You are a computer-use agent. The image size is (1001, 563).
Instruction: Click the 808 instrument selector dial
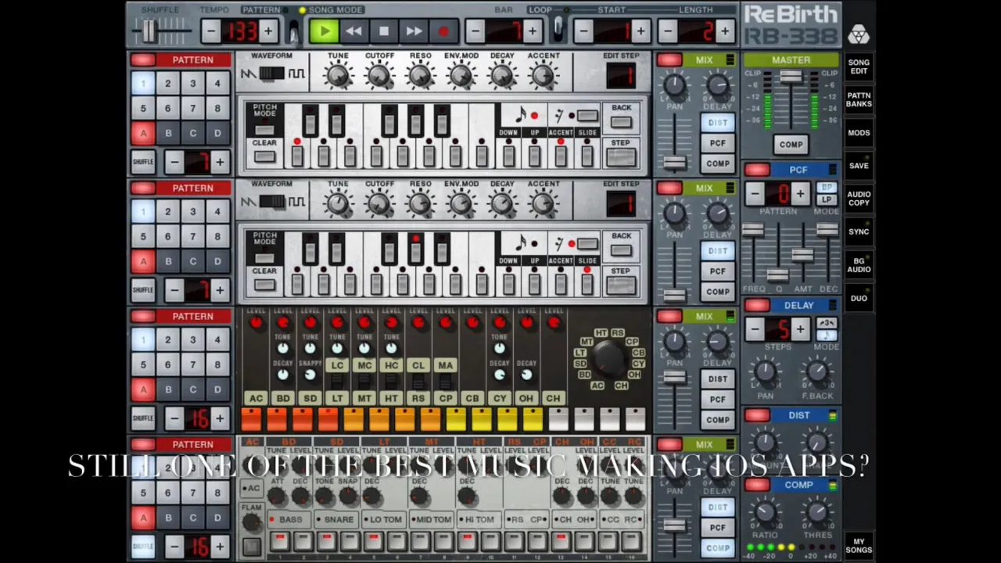coord(609,360)
